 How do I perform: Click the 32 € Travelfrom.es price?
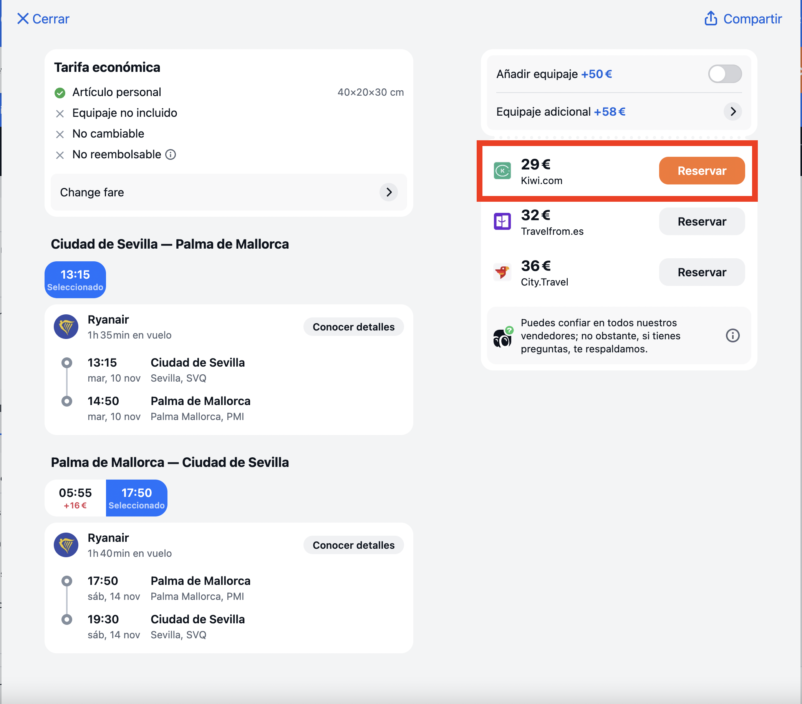[x=535, y=215]
